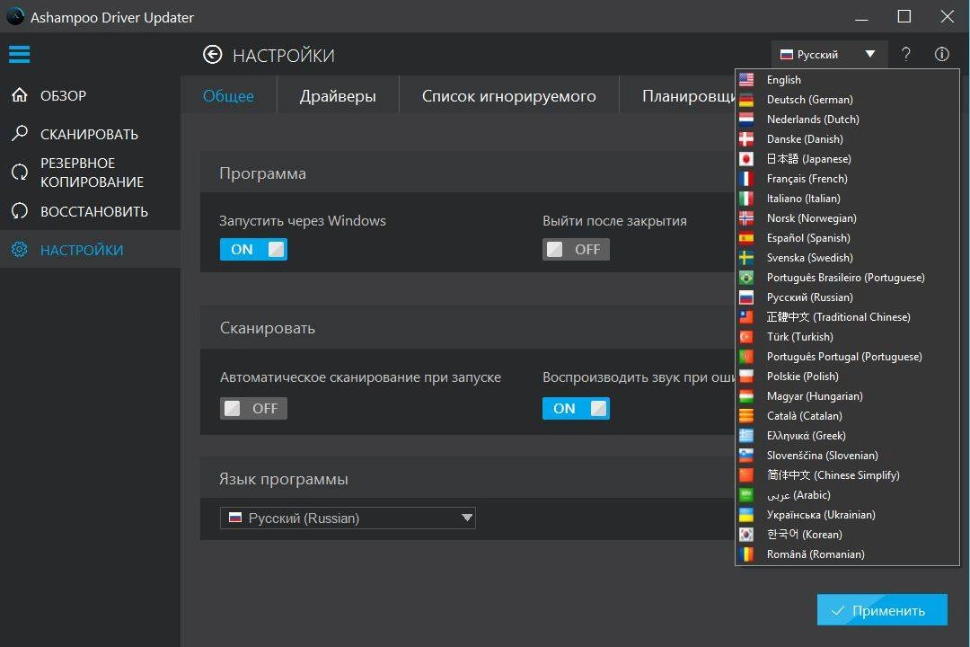Viewport: 970px width, 647px height.
Task: Select Polskie (Polish) language
Action: coord(848,377)
